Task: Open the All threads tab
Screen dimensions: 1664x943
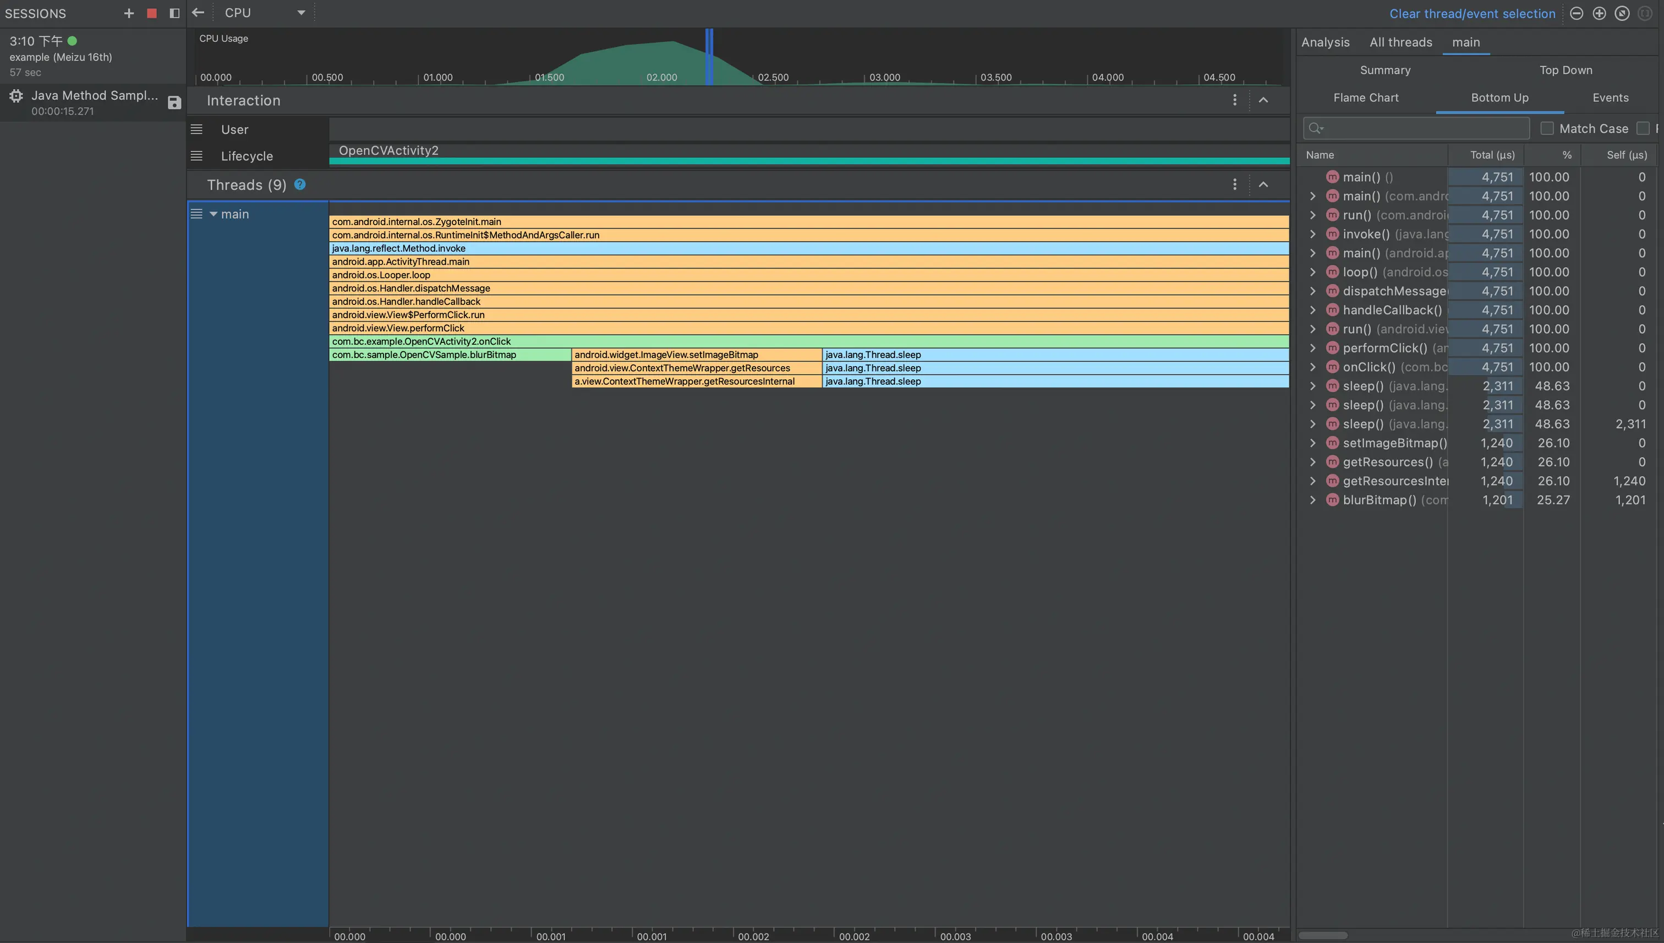Action: pyautogui.click(x=1400, y=42)
